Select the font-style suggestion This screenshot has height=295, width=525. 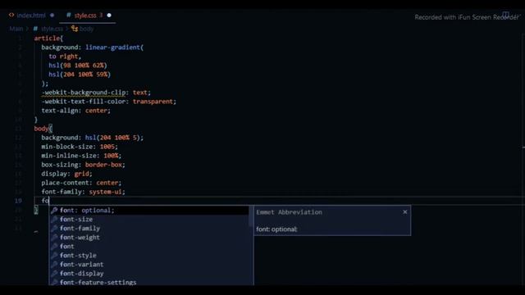149,256
